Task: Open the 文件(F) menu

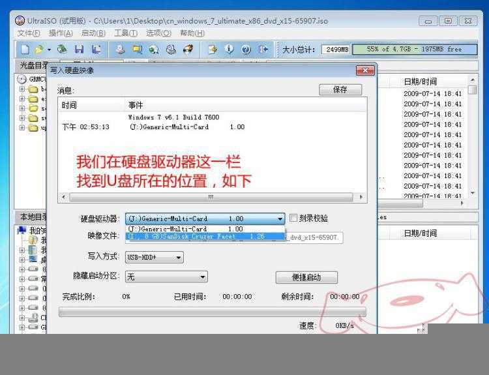Action: click(x=29, y=33)
